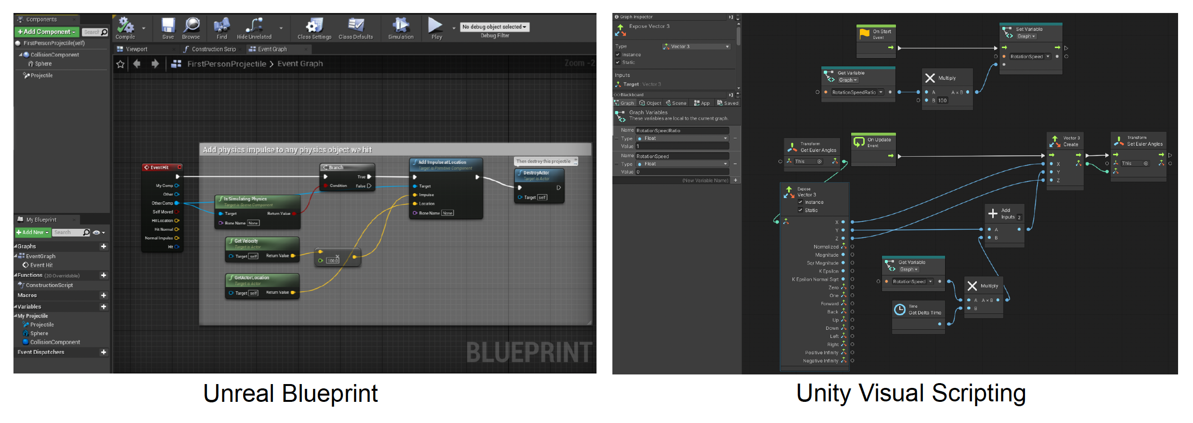Start Simulation from the toolbar
Image resolution: width=1193 pixels, height=423 pixels.
pos(401,26)
